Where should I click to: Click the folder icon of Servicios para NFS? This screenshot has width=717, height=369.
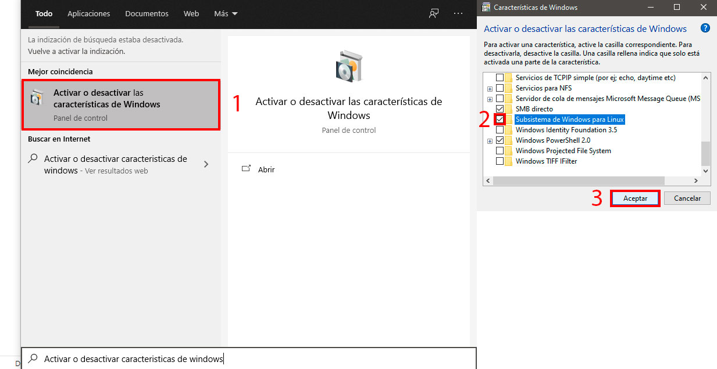coord(509,88)
